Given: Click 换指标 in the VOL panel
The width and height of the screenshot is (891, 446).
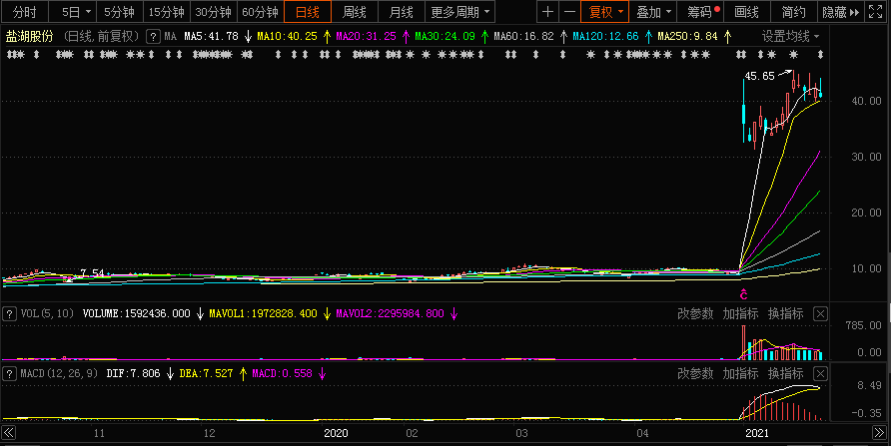Looking at the screenshot, I should 786,313.
